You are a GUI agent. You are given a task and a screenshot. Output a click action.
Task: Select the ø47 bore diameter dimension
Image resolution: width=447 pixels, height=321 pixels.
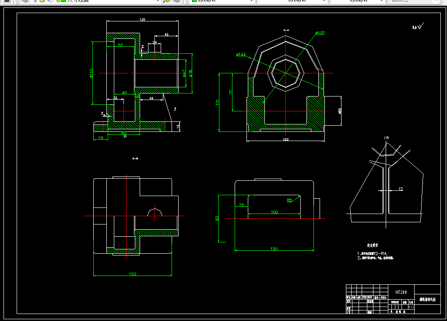click(x=184, y=73)
